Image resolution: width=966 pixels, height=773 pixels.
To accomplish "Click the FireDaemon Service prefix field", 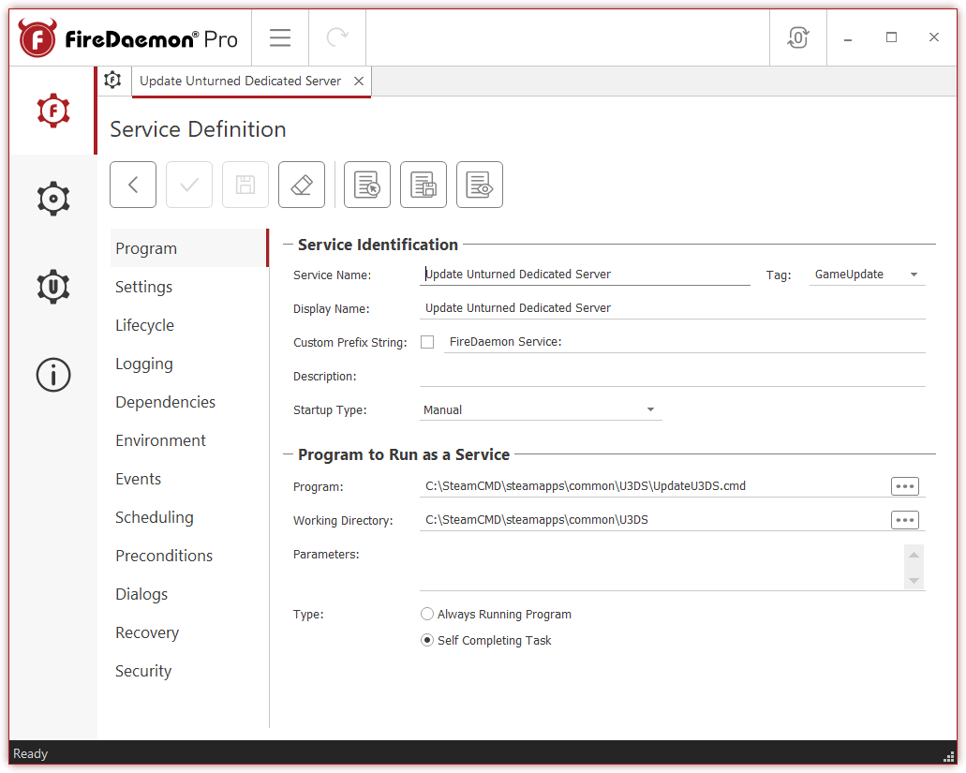I will point(685,342).
